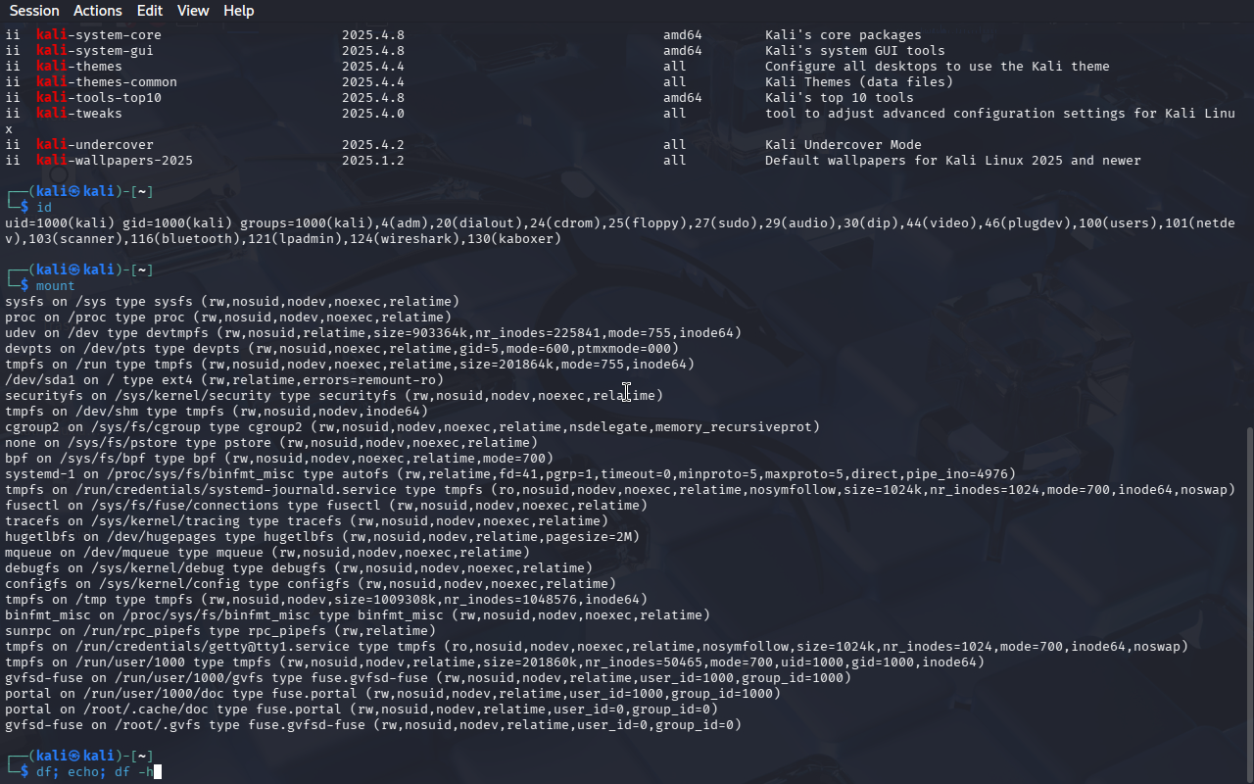Click the 'Kali Undercover Mode' description text

(843, 145)
